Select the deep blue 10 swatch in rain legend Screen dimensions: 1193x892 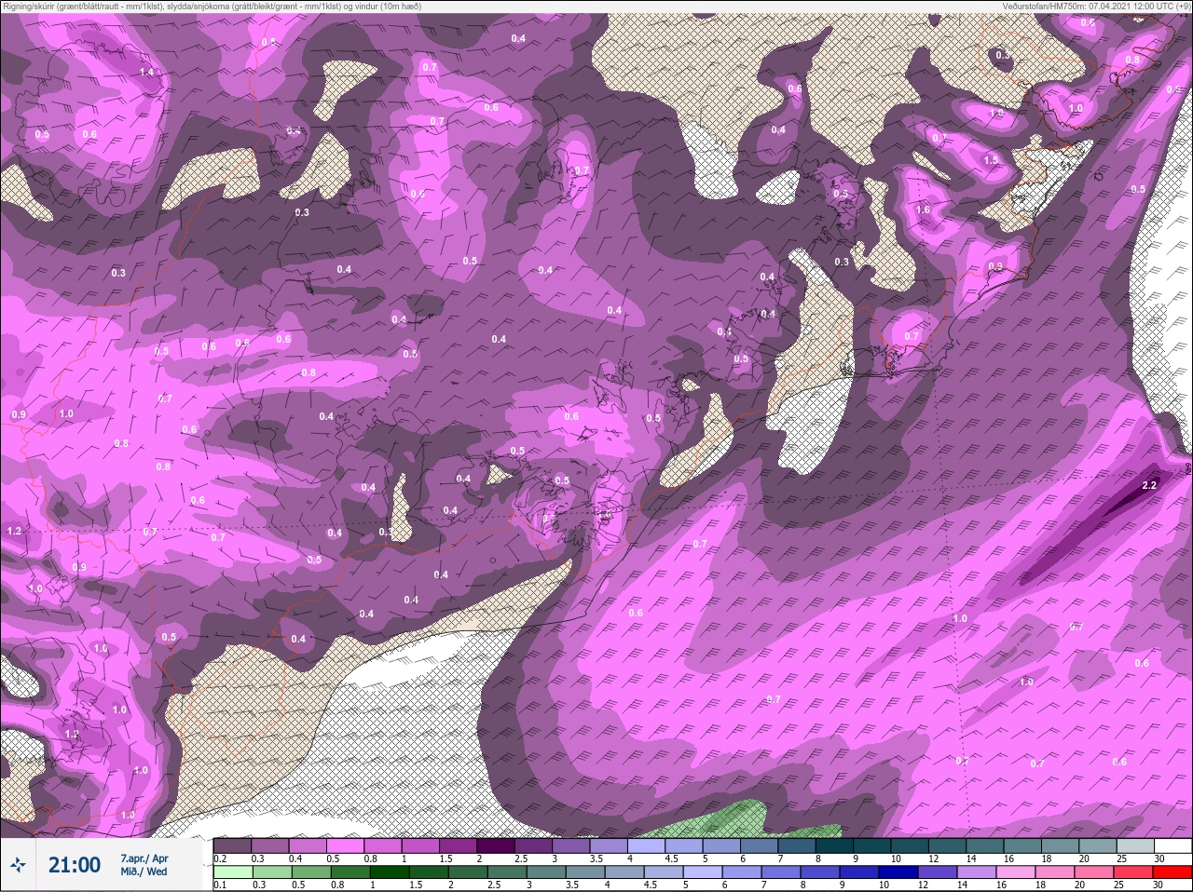coord(898,872)
